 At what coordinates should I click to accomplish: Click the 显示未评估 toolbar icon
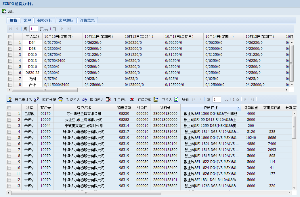click(9, 100)
